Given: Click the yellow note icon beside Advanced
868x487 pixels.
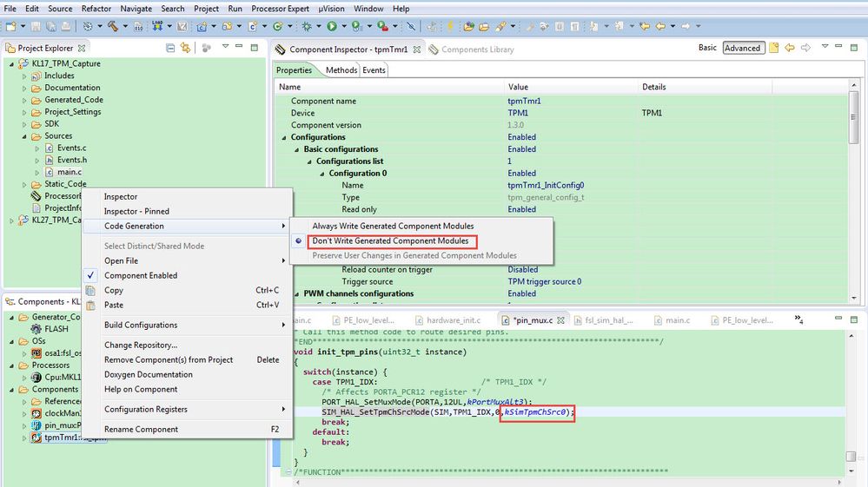Looking at the screenshot, I should [774, 48].
